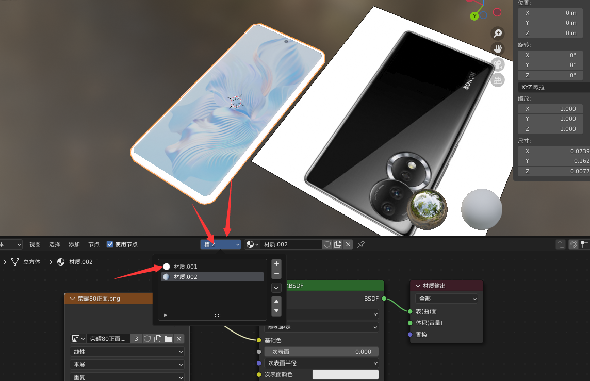The width and height of the screenshot is (590, 381).
Task: Collapse the 荣耀80正面.png image node
Action: (72, 299)
